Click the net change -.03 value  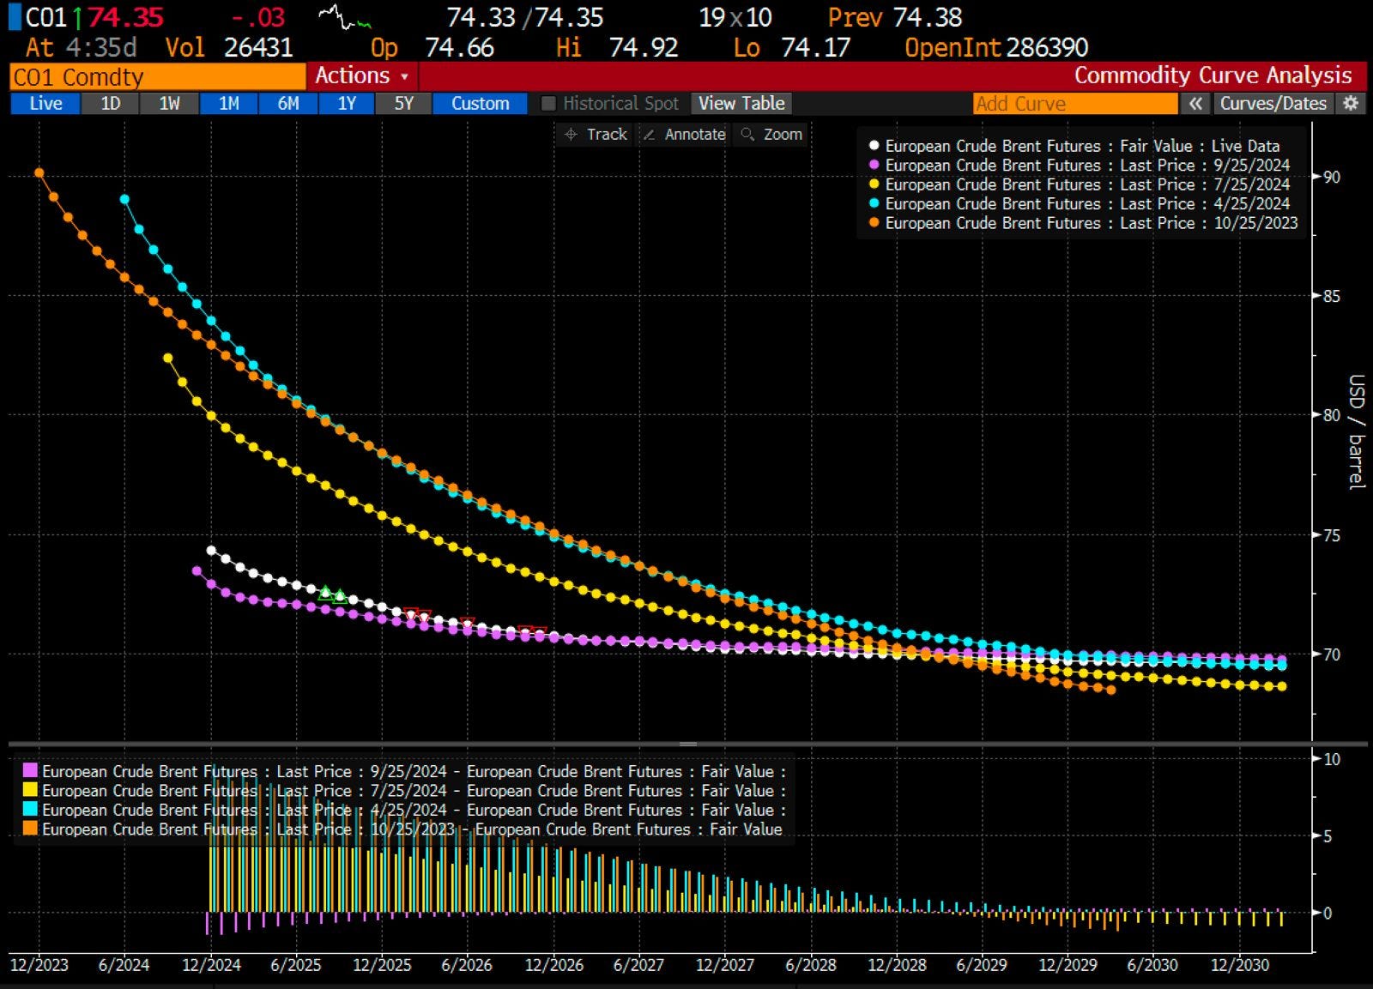click(258, 17)
